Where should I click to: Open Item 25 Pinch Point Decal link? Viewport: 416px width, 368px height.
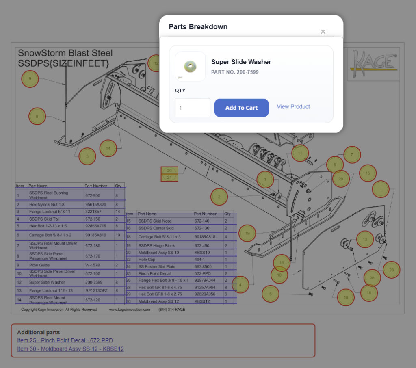(65, 340)
